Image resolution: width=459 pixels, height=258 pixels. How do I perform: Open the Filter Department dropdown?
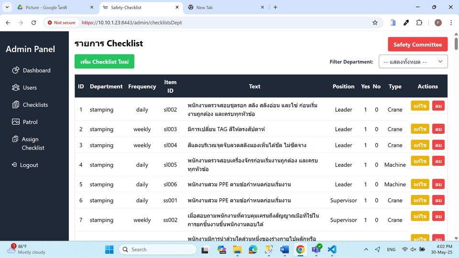[x=413, y=62]
